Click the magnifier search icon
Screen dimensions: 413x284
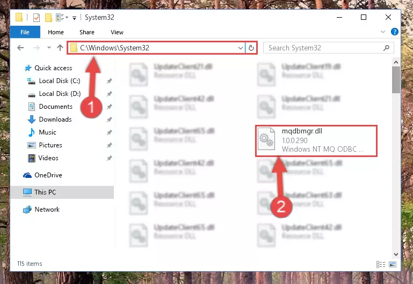coord(386,48)
